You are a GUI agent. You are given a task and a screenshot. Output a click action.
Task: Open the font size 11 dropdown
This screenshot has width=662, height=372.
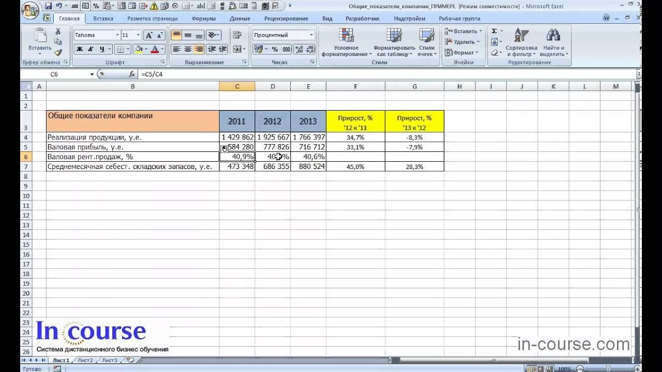pyautogui.click(x=138, y=35)
